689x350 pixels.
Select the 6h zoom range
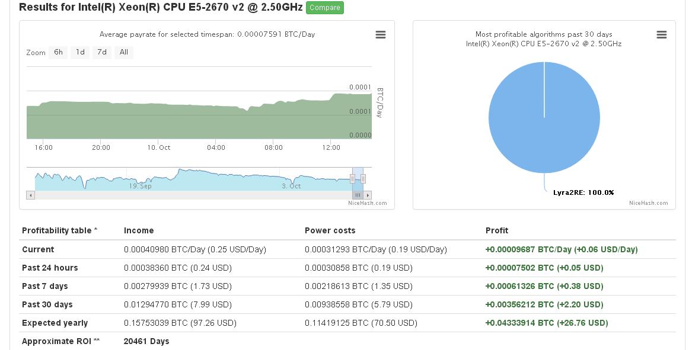58,52
